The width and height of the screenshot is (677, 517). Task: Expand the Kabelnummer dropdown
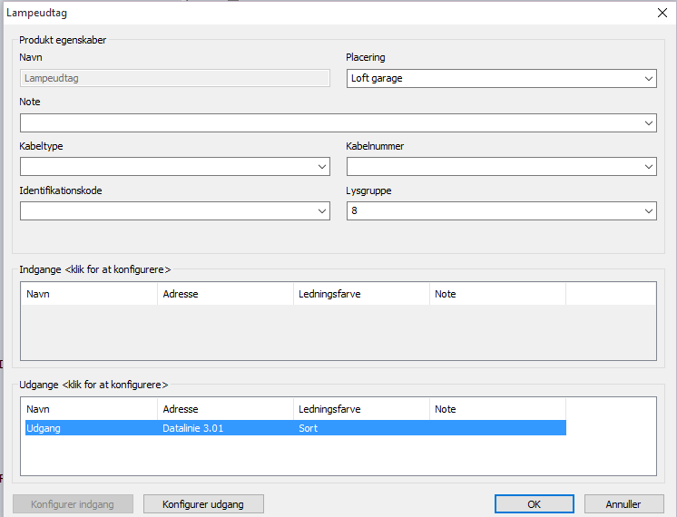(x=648, y=167)
